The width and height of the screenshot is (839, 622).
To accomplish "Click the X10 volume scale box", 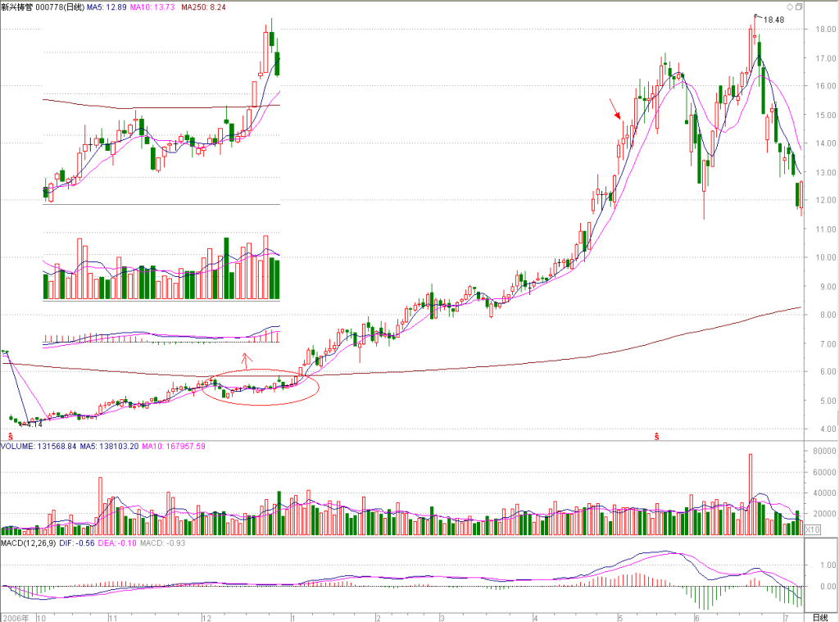I will coord(812,529).
